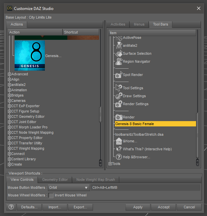Select the Tool Bars tab
Viewport: 207px width, 216px height.
160,24
